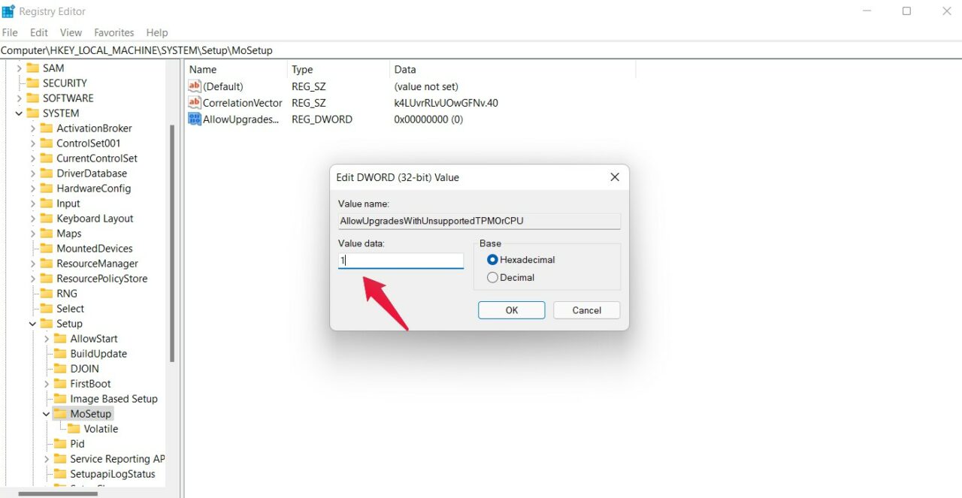Click the tree pane vertical scrollbar

173,243
